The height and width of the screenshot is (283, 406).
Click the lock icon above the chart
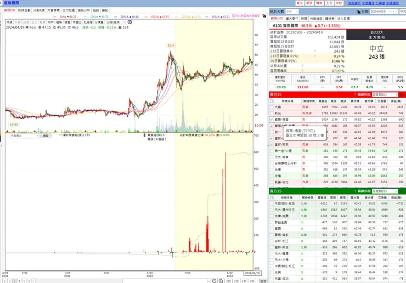[264, 16]
